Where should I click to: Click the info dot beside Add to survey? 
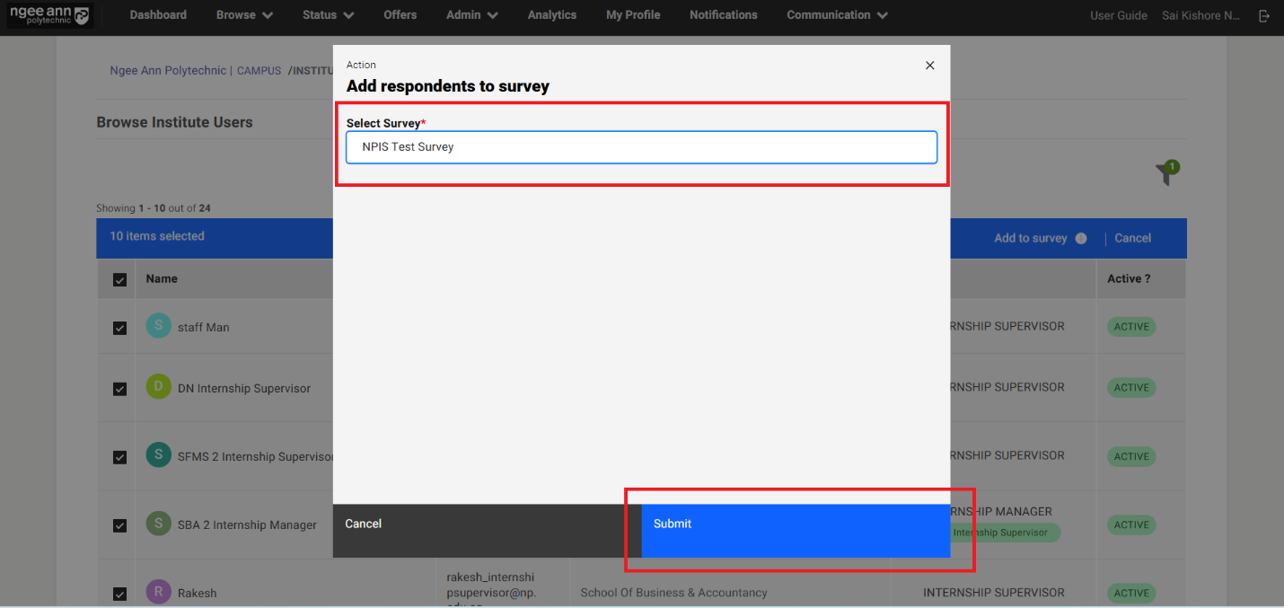[x=1081, y=238]
